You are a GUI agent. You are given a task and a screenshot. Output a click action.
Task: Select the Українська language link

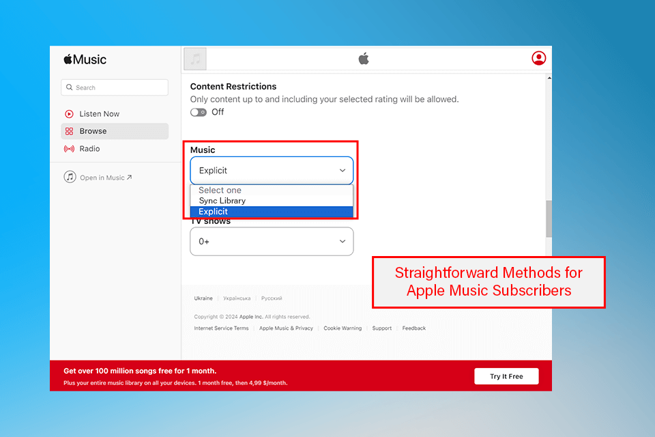point(237,298)
